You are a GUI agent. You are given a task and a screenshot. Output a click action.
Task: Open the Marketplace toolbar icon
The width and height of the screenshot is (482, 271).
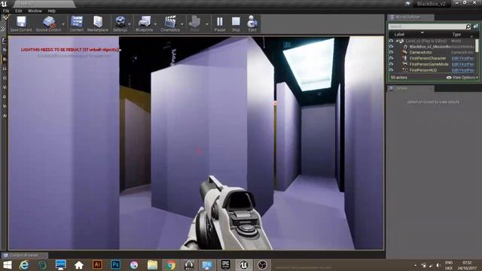coord(98,22)
